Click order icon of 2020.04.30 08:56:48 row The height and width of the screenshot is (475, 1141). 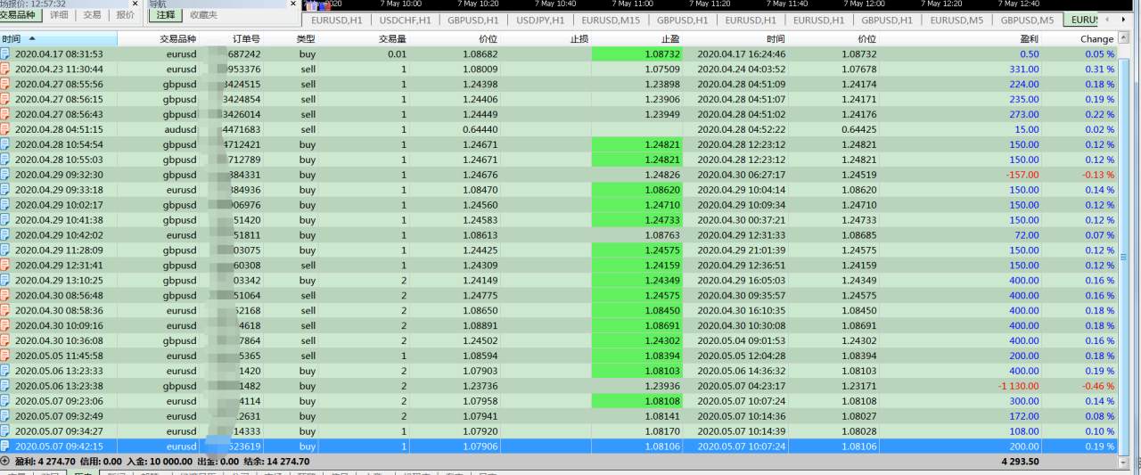(5, 296)
